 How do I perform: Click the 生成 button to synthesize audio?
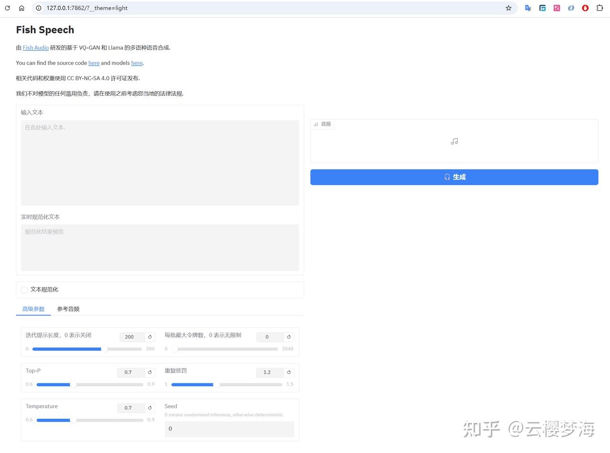[454, 177]
